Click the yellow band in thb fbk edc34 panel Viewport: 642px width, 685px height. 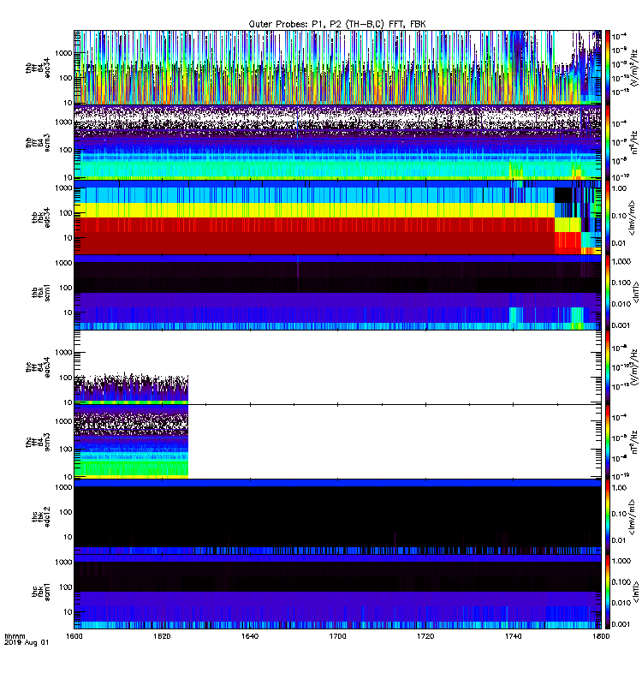314,210
